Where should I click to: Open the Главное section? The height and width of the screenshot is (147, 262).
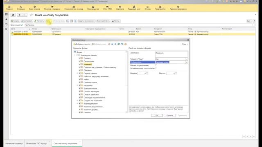(x=9, y=8)
